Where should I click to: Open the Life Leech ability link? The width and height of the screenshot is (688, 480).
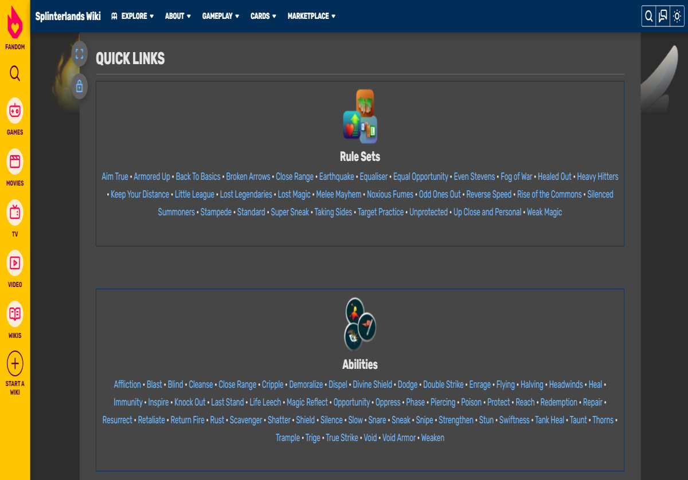(x=265, y=402)
